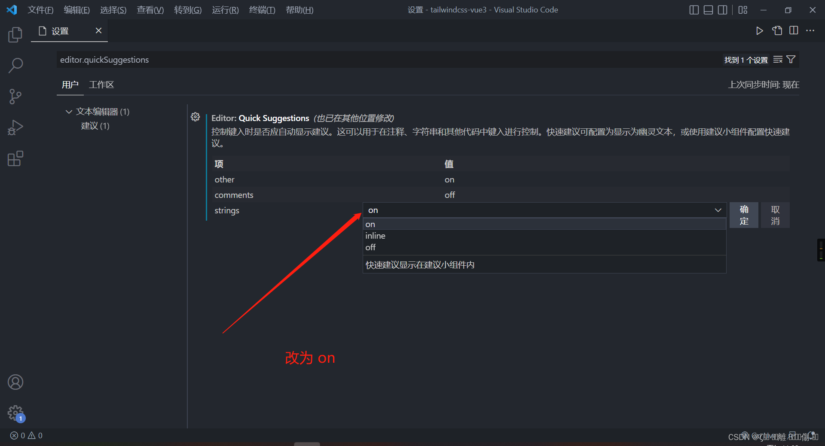Open the strings value dropdown
Screen dimensions: 825x446
[x=545, y=210]
